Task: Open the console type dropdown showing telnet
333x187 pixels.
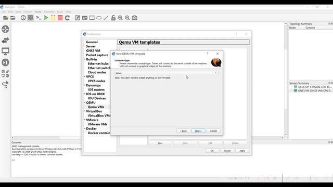Action: click(166, 73)
